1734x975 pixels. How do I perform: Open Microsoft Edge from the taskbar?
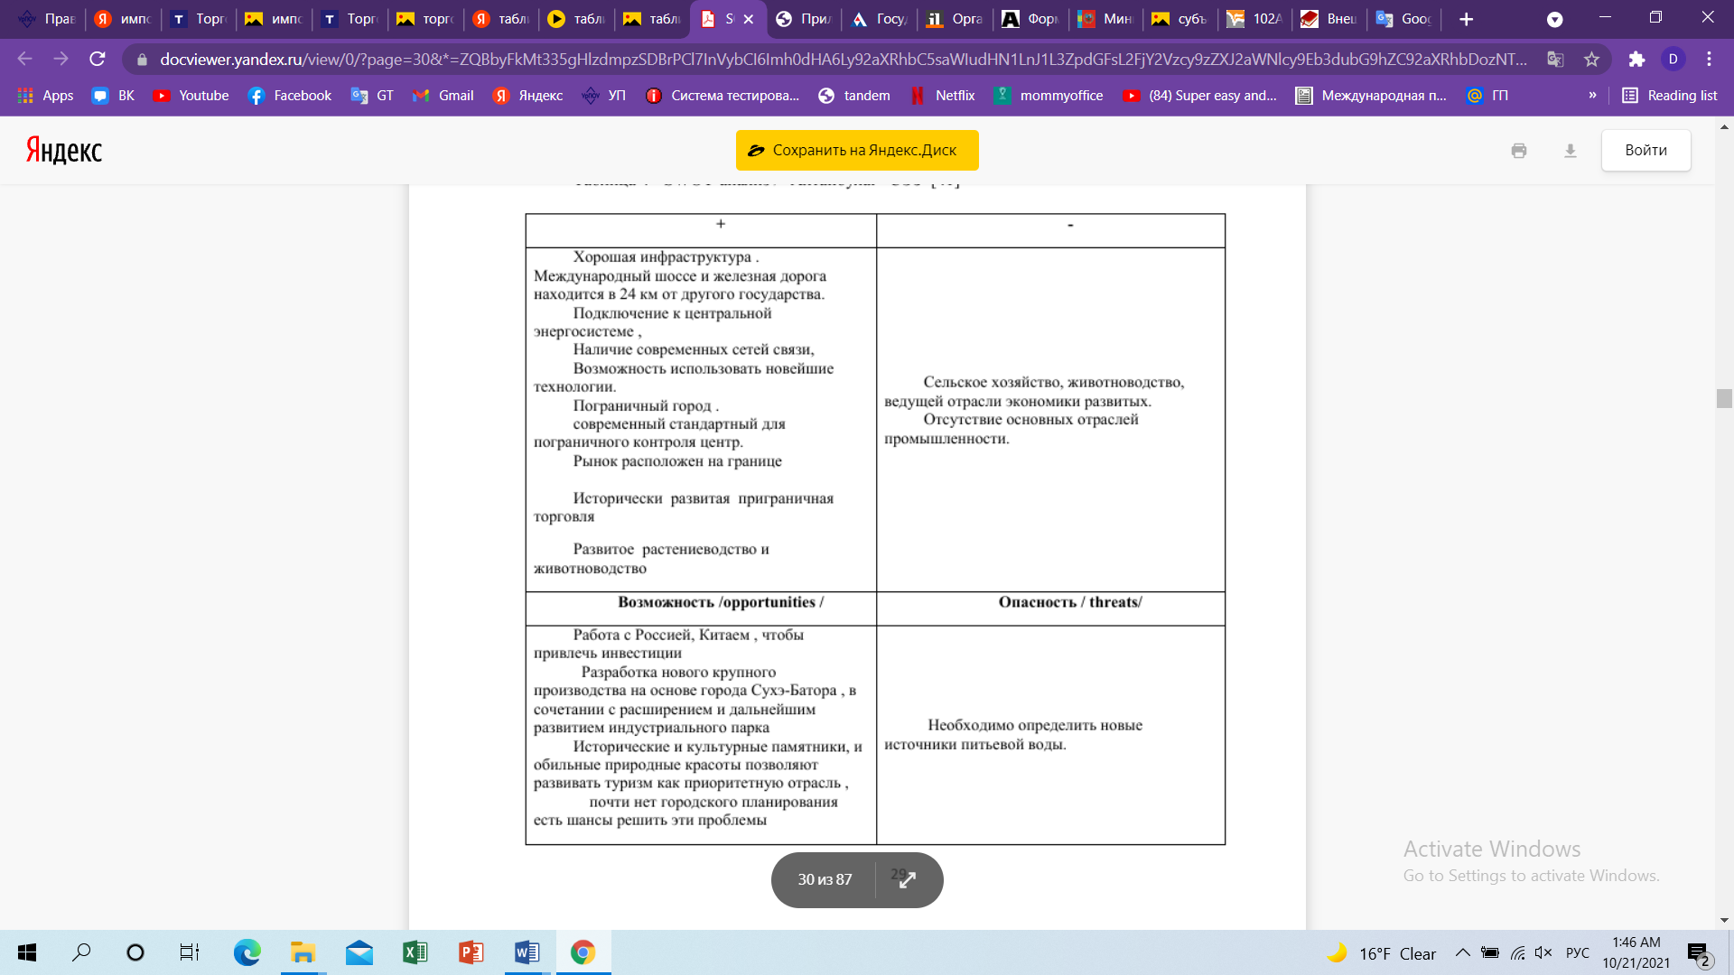point(247,952)
